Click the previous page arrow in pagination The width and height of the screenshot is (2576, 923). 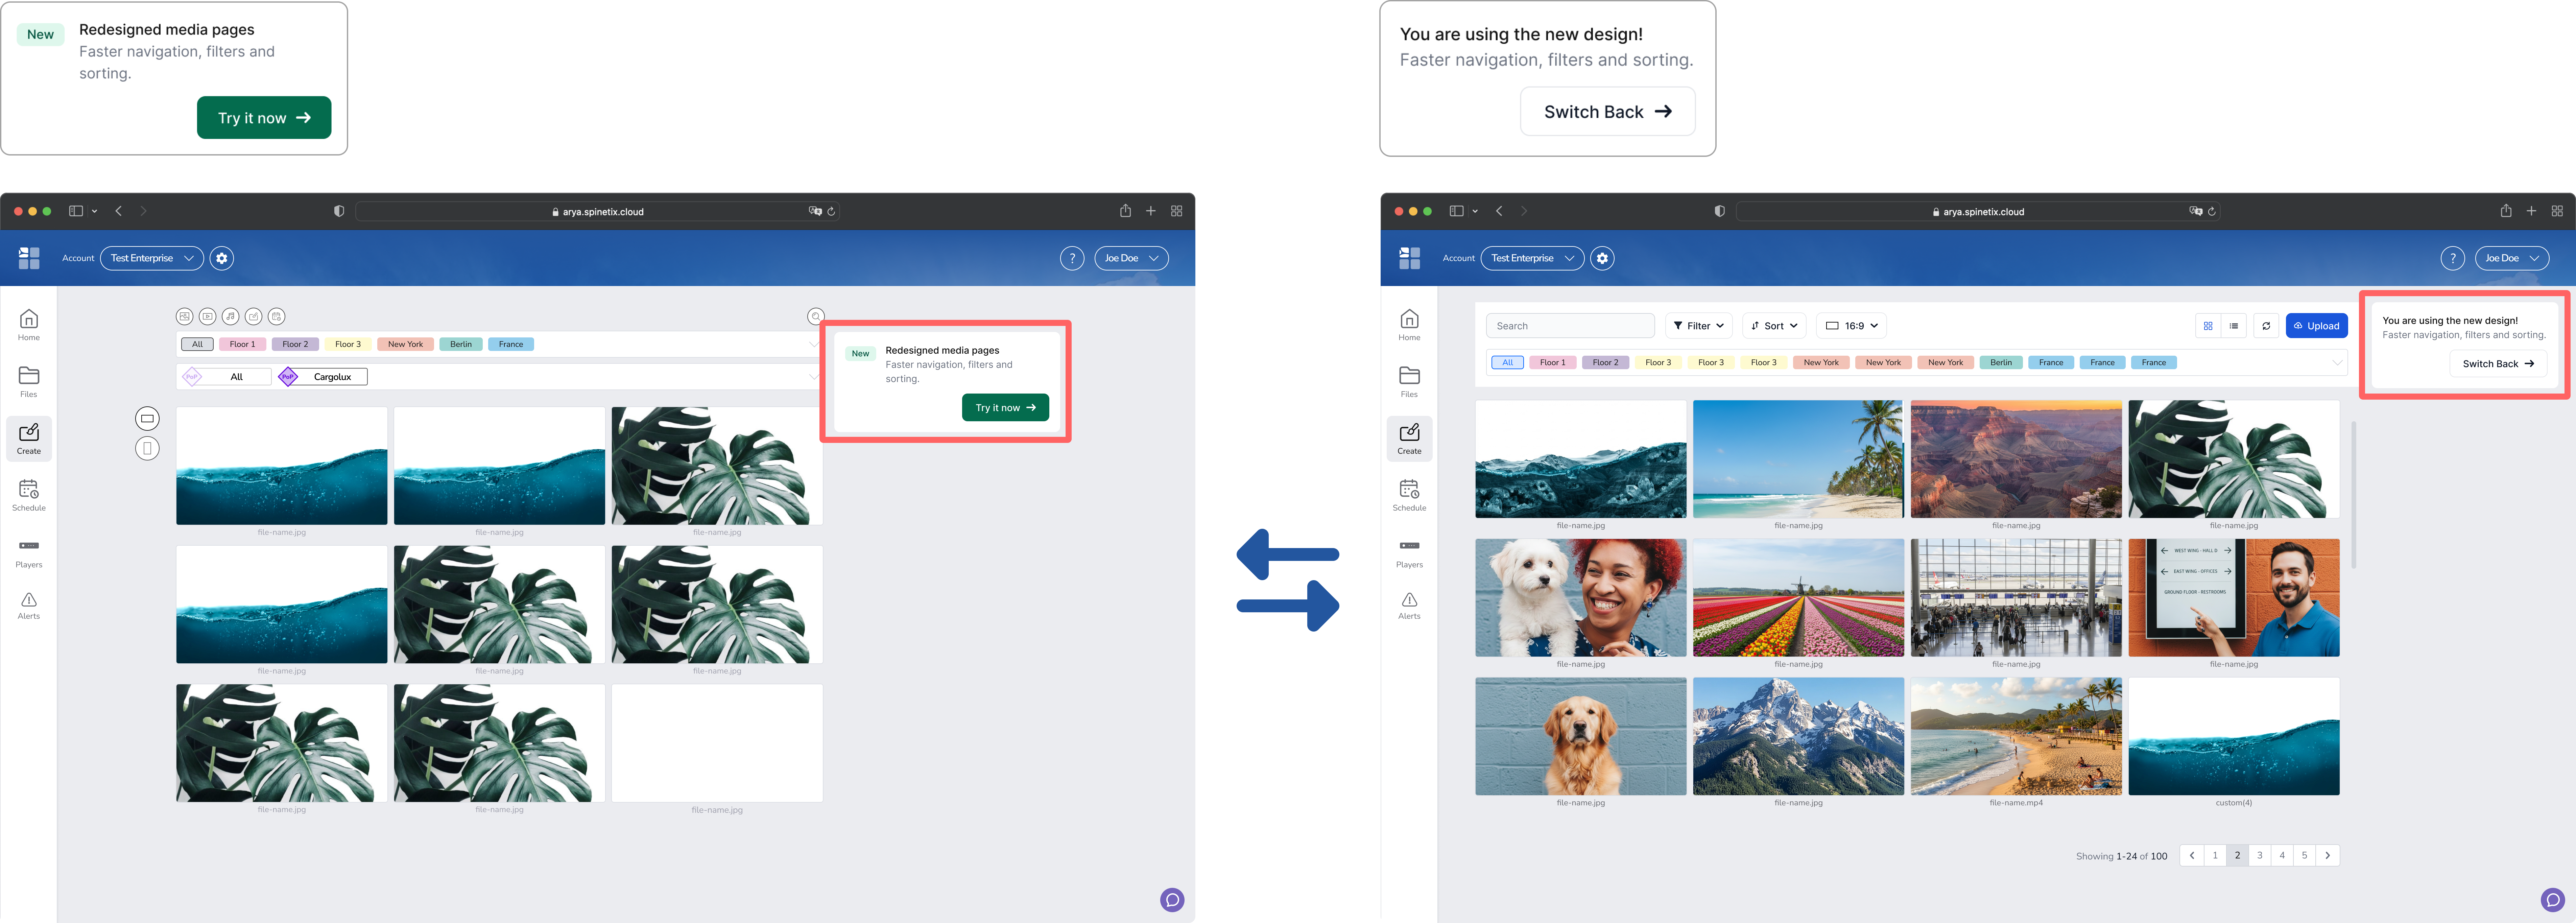click(2192, 856)
